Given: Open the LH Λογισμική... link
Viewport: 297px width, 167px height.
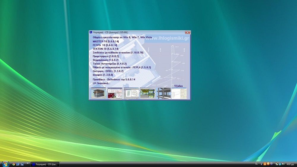Looking at the screenshot, I should pos(101,83).
